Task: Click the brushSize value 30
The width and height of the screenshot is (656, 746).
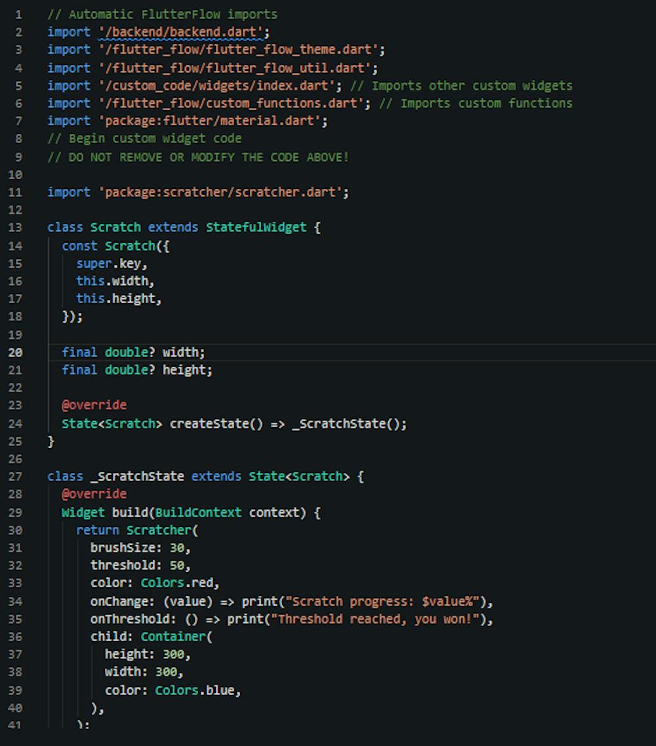Action: 176,548
